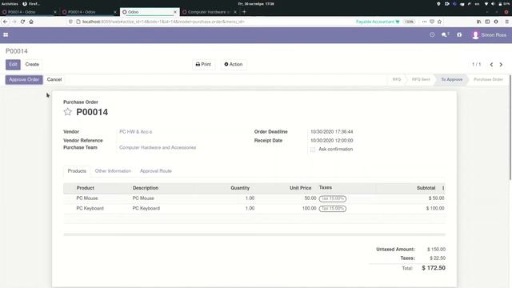The width and height of the screenshot is (512, 288).
Task: Select the PC Mouse product row
Action: click(x=254, y=198)
